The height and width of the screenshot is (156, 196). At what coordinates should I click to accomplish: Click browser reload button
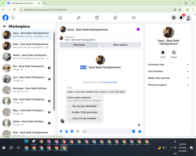click(15, 10)
